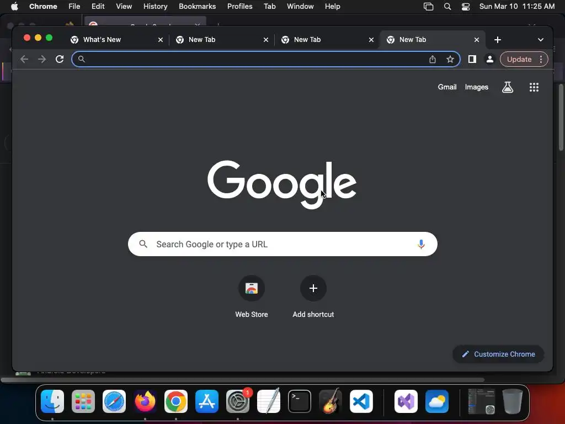
Task: Open the Bookmarks menu
Action: pos(197,7)
